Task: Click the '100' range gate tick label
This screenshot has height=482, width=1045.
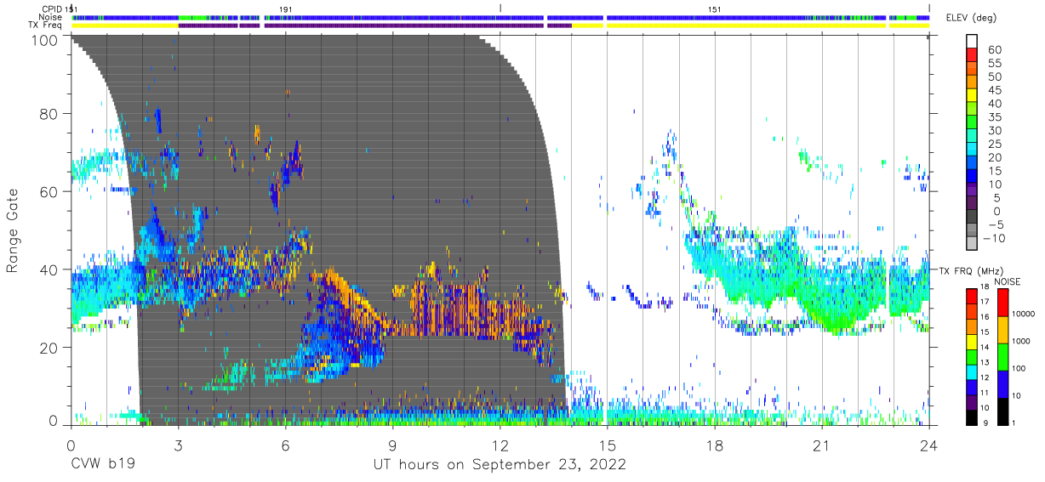Action: pyautogui.click(x=45, y=40)
